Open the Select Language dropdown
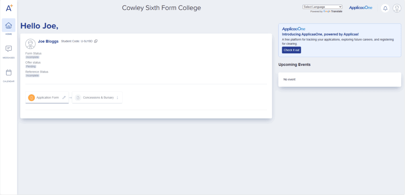Viewport: 405px width, 195px height. pos(322,7)
